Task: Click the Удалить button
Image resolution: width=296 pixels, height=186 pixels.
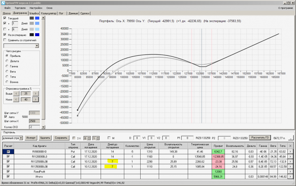Action: pyautogui.click(x=45, y=138)
